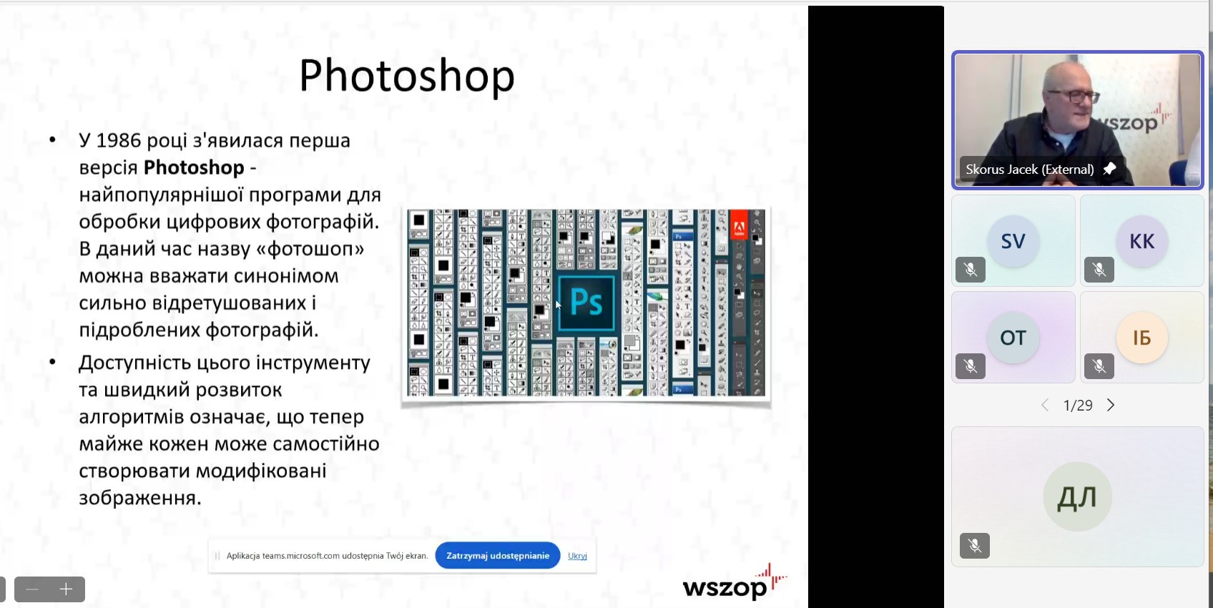
Task: Click ДЛ participant's muted microphone icon
Action: [975, 546]
